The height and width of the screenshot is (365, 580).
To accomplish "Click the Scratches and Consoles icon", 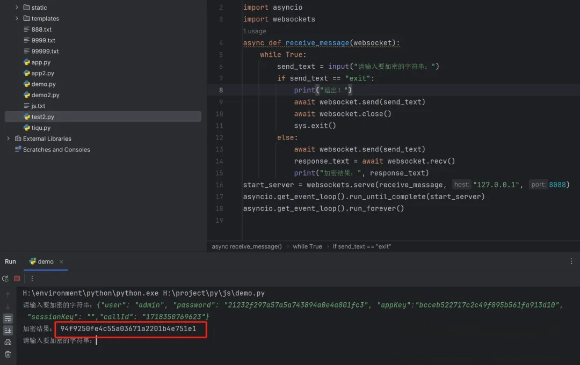I will click(18, 149).
